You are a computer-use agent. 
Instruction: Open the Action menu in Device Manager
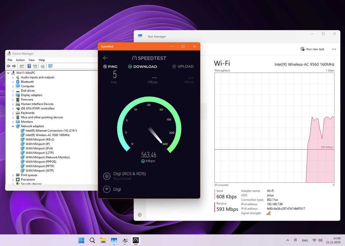pyautogui.click(x=20, y=60)
